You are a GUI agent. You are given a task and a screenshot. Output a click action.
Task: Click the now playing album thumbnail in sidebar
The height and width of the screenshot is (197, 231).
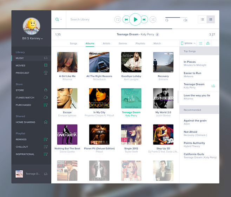click(x=19, y=174)
